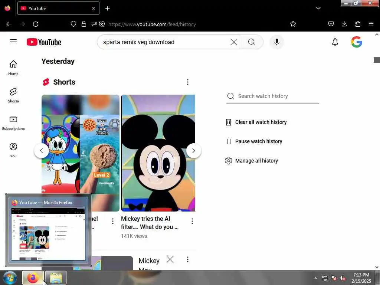Image resolution: width=380 pixels, height=285 pixels.
Task: List all tabs with the chevron
Action: (318, 8)
